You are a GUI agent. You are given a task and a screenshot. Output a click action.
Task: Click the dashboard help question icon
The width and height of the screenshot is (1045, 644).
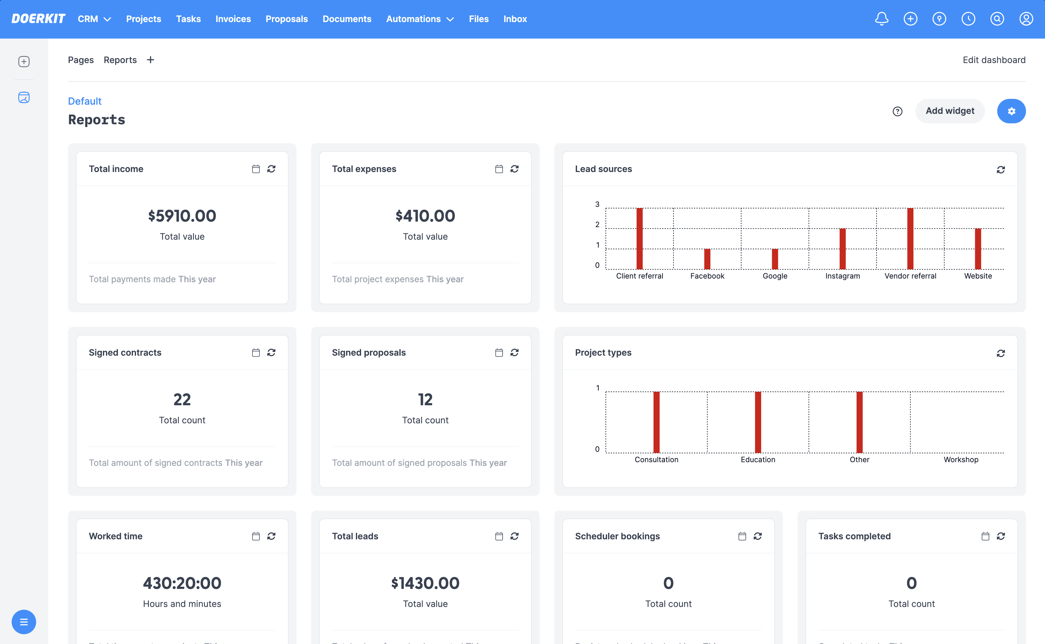(898, 111)
